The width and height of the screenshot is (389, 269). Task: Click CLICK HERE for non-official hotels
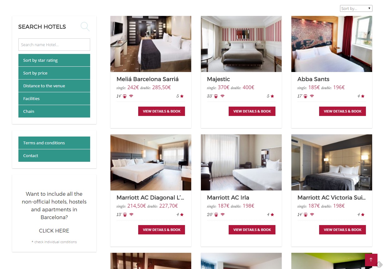pos(54,231)
